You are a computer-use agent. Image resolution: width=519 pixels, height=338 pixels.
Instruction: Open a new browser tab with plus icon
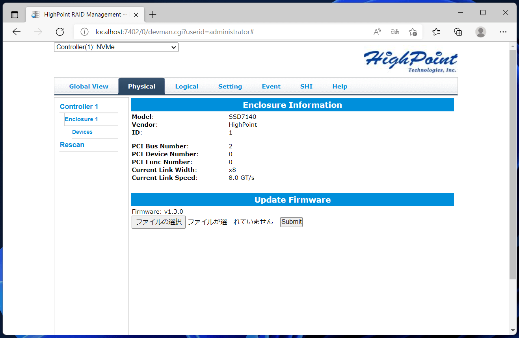153,15
